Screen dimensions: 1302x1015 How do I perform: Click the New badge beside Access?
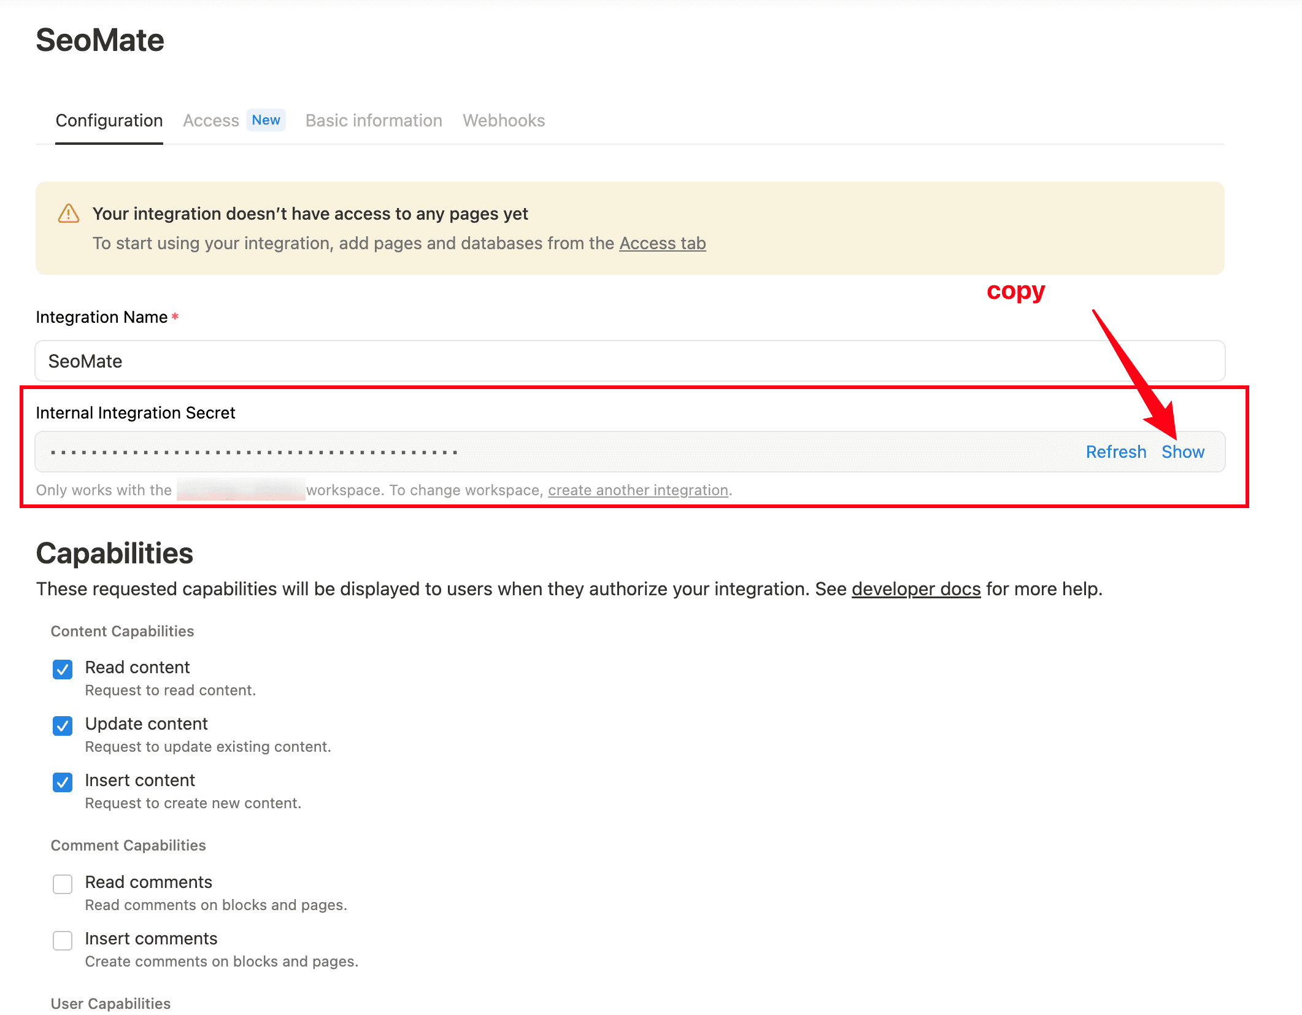tap(266, 120)
